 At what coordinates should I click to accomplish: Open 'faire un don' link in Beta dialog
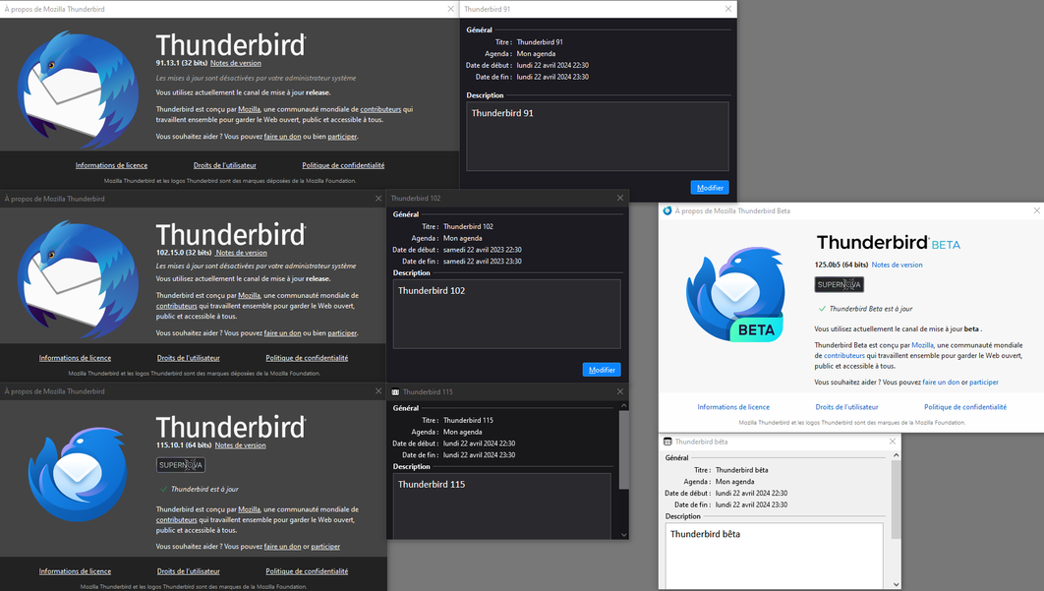click(x=941, y=382)
